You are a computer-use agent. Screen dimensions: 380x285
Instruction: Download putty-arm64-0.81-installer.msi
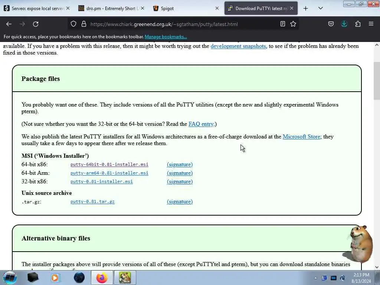pyautogui.click(x=109, y=173)
